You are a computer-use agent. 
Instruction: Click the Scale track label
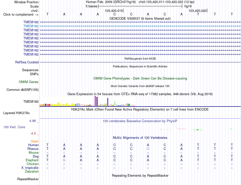34,6
